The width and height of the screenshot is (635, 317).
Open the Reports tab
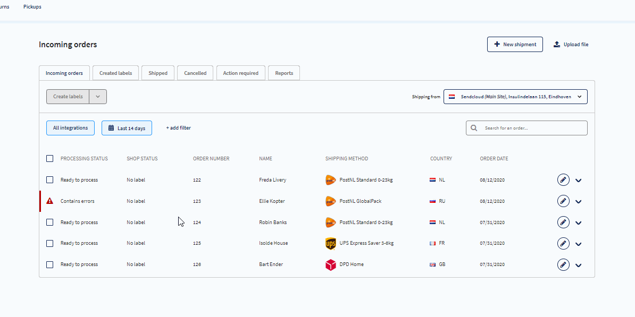coord(284,73)
